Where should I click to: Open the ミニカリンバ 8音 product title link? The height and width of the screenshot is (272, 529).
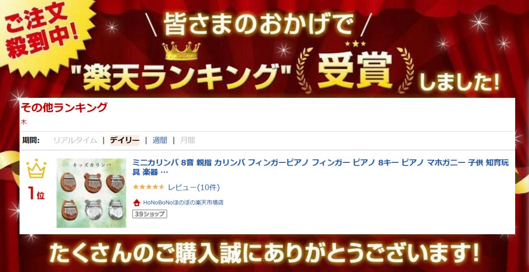click(321, 167)
